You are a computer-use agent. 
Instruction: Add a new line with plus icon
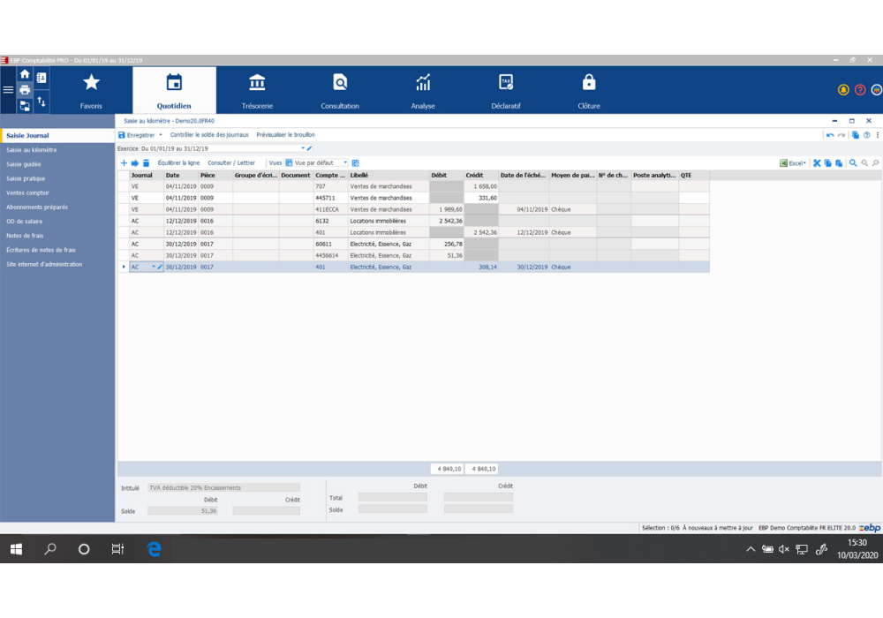(124, 163)
